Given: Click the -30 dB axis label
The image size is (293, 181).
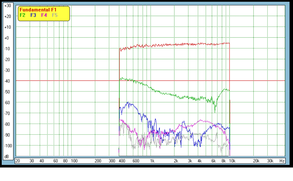Looking at the screenshot, I should coord(7,70).
